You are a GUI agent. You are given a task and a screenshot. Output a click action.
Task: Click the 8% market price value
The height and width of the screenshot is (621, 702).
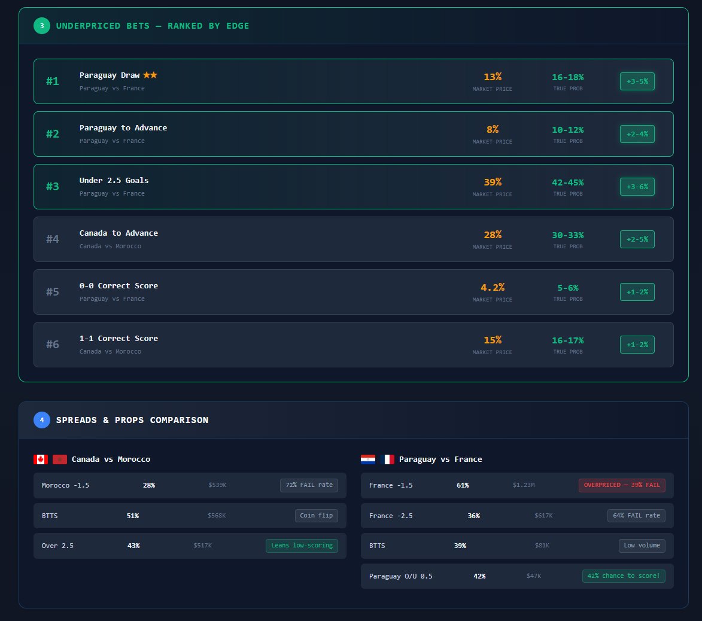[493, 129]
